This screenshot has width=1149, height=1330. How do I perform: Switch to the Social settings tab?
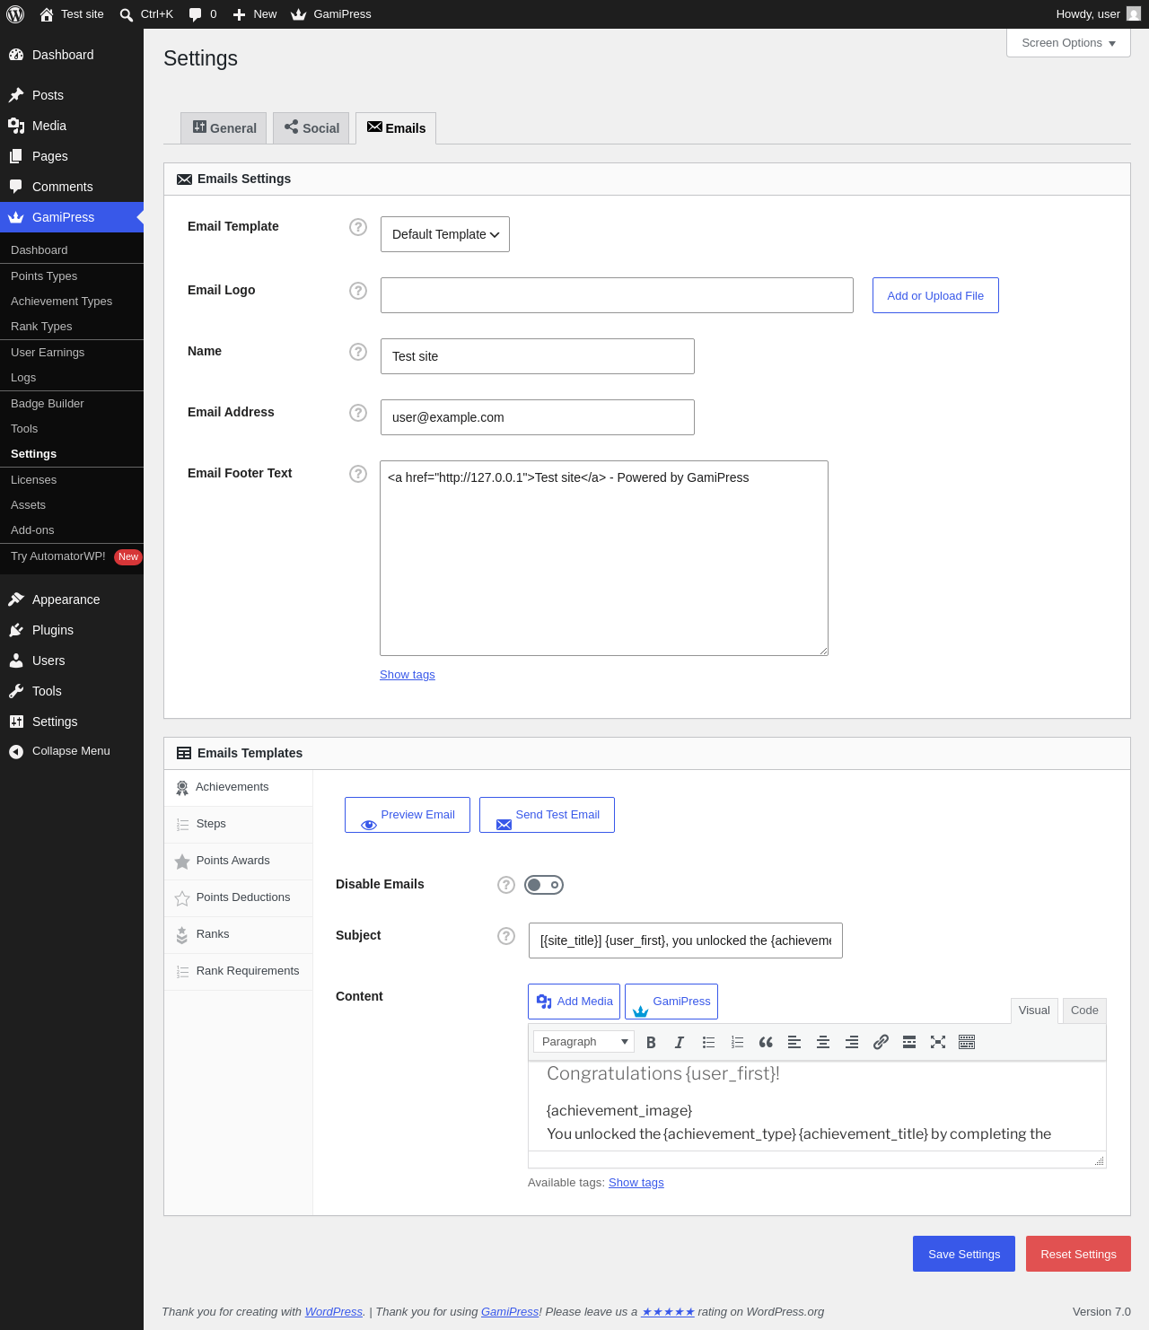(x=311, y=128)
